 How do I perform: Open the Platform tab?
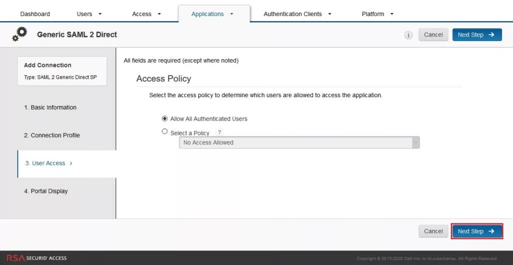tap(373, 14)
